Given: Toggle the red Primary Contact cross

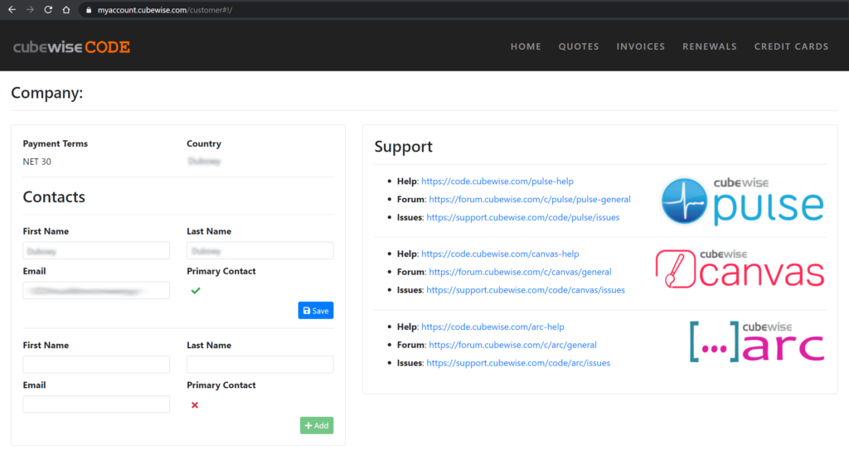Looking at the screenshot, I should pyautogui.click(x=195, y=404).
